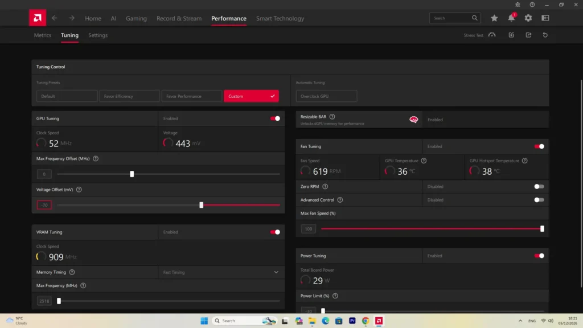Open the AI tab
The height and width of the screenshot is (328, 583).
(113, 18)
